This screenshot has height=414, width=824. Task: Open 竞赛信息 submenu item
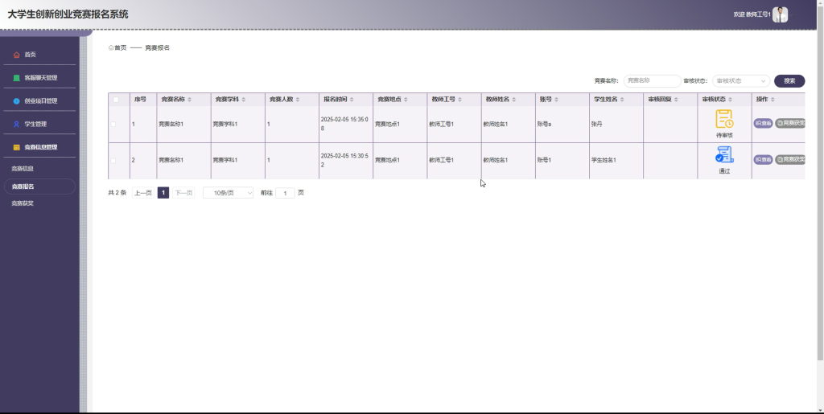(x=23, y=169)
